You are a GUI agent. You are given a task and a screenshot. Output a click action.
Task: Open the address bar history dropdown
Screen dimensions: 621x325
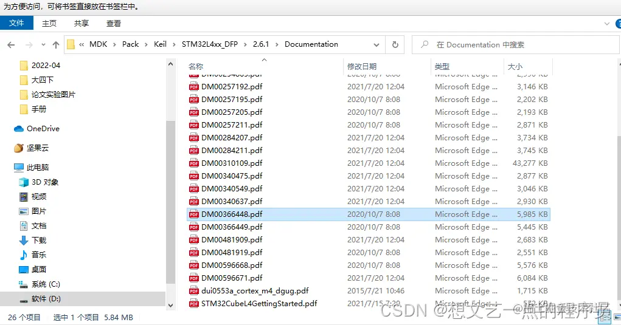[x=376, y=45]
